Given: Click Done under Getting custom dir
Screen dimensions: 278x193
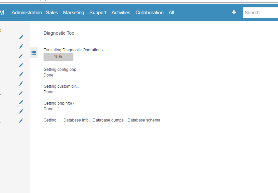Looking at the screenshot, I should pos(48,92).
